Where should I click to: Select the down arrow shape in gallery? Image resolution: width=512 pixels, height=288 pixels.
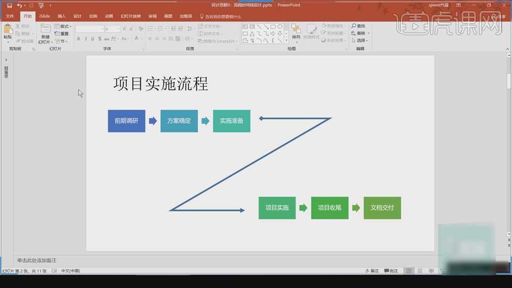click(x=280, y=34)
